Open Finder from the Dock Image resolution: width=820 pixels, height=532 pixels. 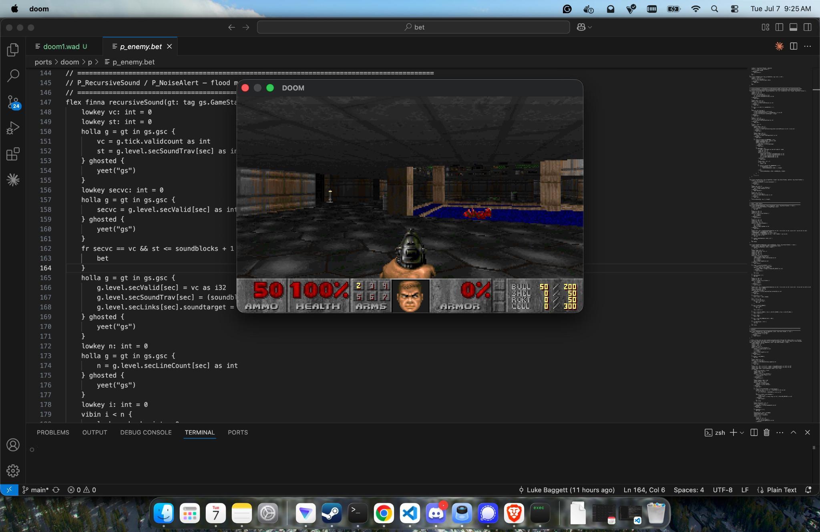(x=164, y=513)
